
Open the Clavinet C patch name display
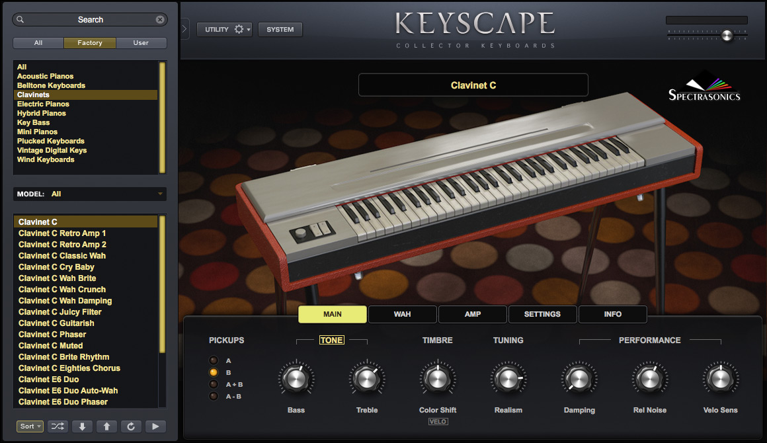click(x=473, y=85)
